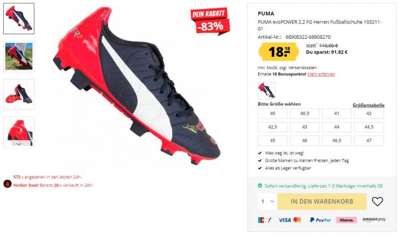Choose the Klarna payment logo
Image resolution: width=400 pixels, height=236 pixels.
pos(346,220)
